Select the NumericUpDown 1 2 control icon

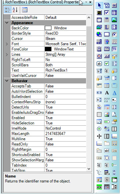coord(114,107)
